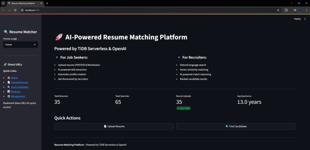
Task: Click the AI-powered skill extraction bullet
Action: [x=72, y=70]
